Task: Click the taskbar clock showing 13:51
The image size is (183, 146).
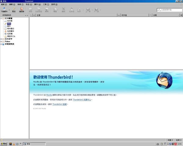Action: [180, 144]
